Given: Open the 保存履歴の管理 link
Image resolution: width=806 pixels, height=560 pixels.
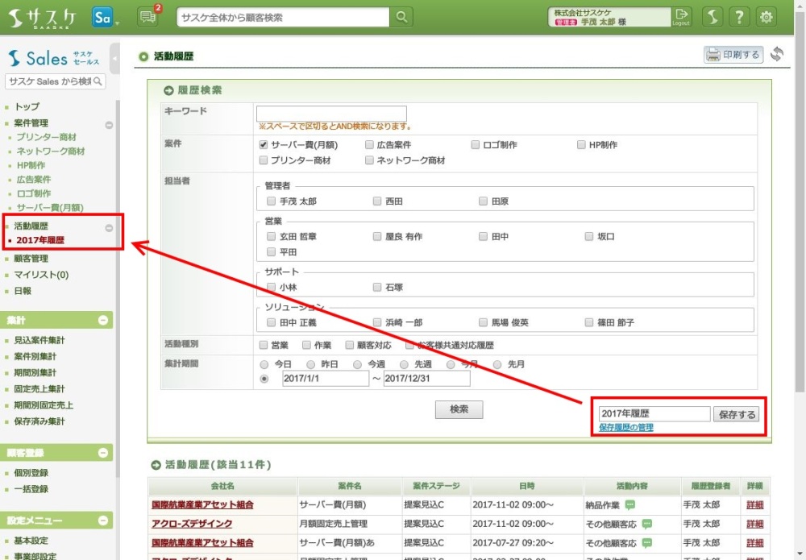Looking at the screenshot, I should (x=626, y=428).
